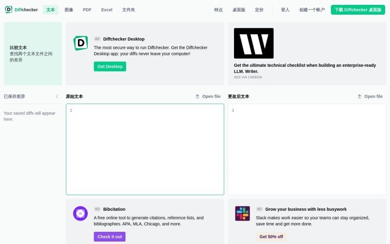Switch to the PDF tab
The image size is (390, 244).
(87, 10)
